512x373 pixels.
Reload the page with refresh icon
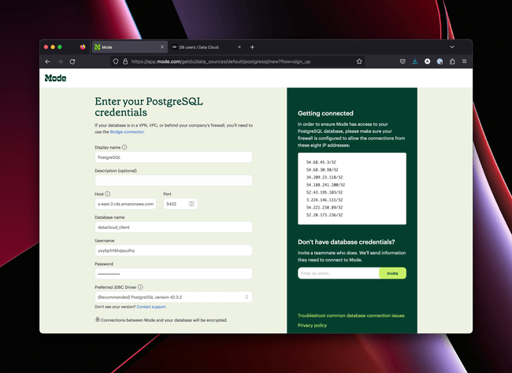(72, 61)
